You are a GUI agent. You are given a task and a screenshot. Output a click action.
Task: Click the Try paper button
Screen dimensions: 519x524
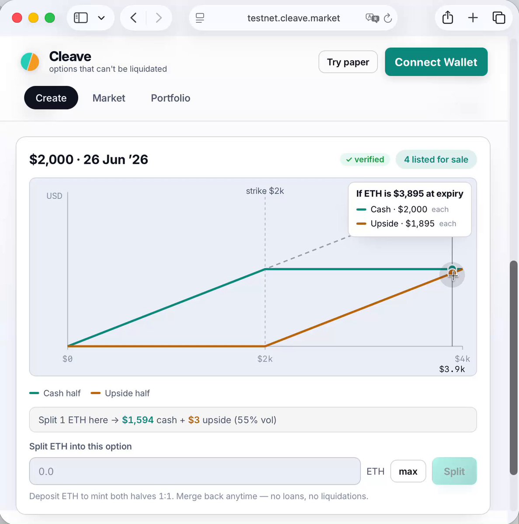(x=348, y=62)
